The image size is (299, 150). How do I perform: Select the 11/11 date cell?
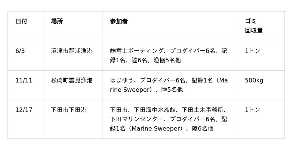coord(24,81)
